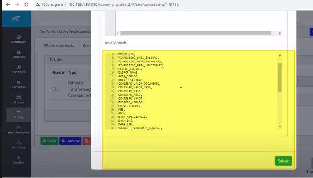Screen dimensions: 313x178
Task: Save the dialog with green Salvar button
Action: click(283, 161)
